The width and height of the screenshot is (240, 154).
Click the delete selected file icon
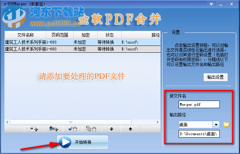[73, 129]
